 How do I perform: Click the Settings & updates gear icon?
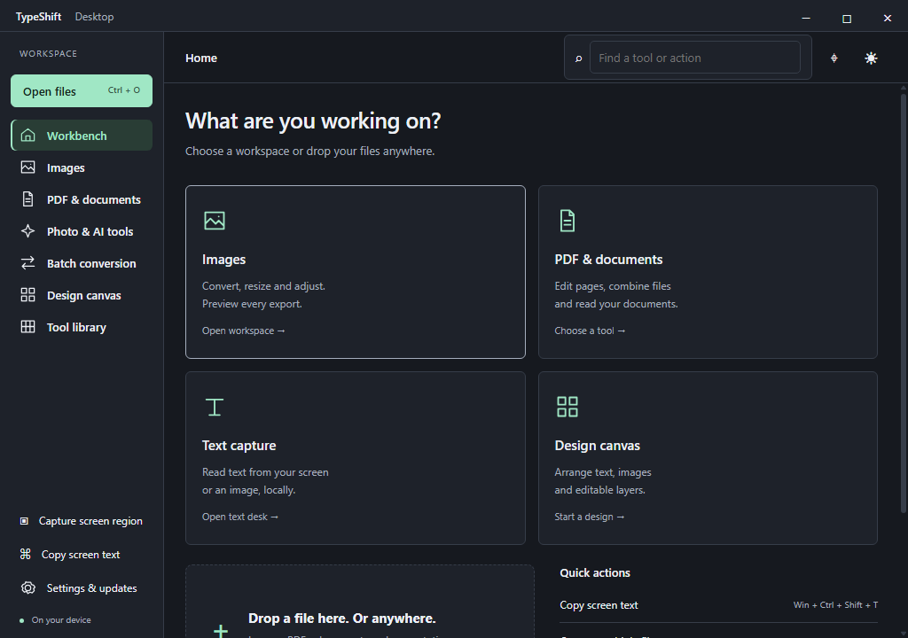(27, 587)
